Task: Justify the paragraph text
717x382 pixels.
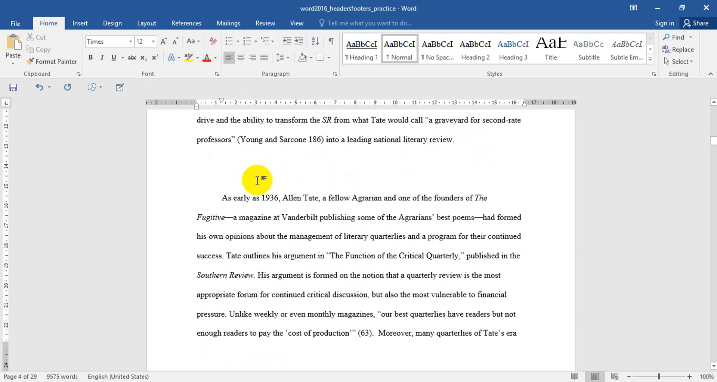Action: (264, 58)
